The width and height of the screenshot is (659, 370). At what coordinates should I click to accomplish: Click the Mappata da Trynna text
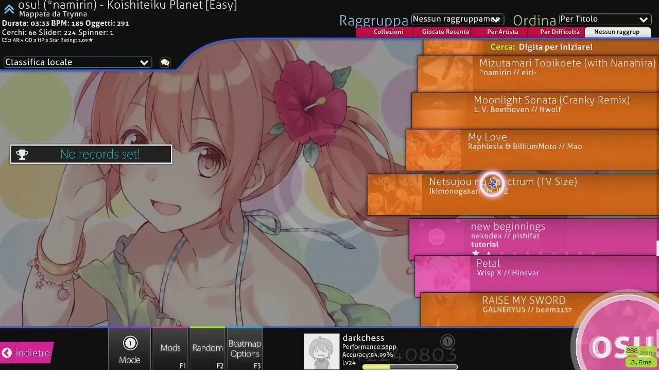tap(53, 14)
